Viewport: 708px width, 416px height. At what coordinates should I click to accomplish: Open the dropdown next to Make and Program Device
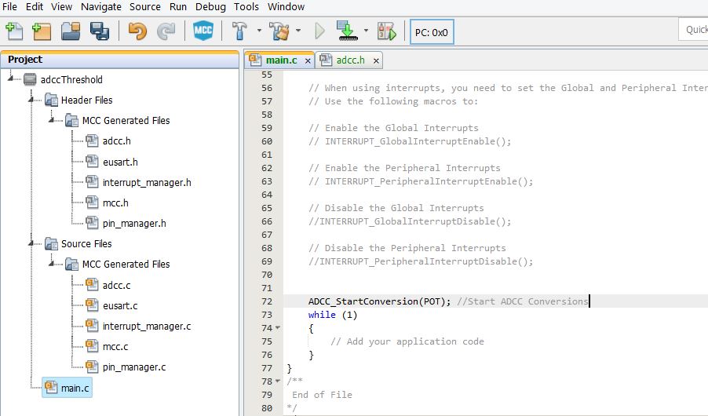pyautogui.click(x=366, y=32)
